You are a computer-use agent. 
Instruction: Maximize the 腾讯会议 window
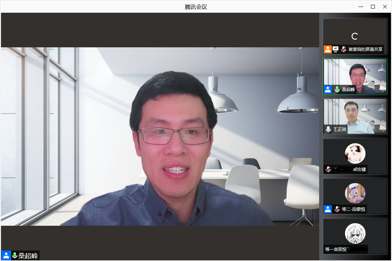point(373,7)
